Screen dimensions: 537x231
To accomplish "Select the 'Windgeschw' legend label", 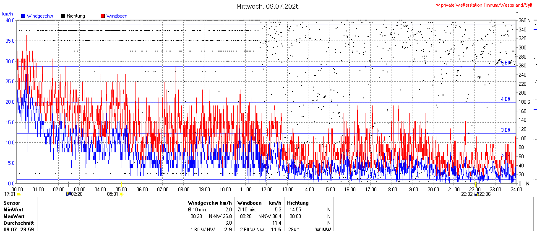I will (x=39, y=16).
